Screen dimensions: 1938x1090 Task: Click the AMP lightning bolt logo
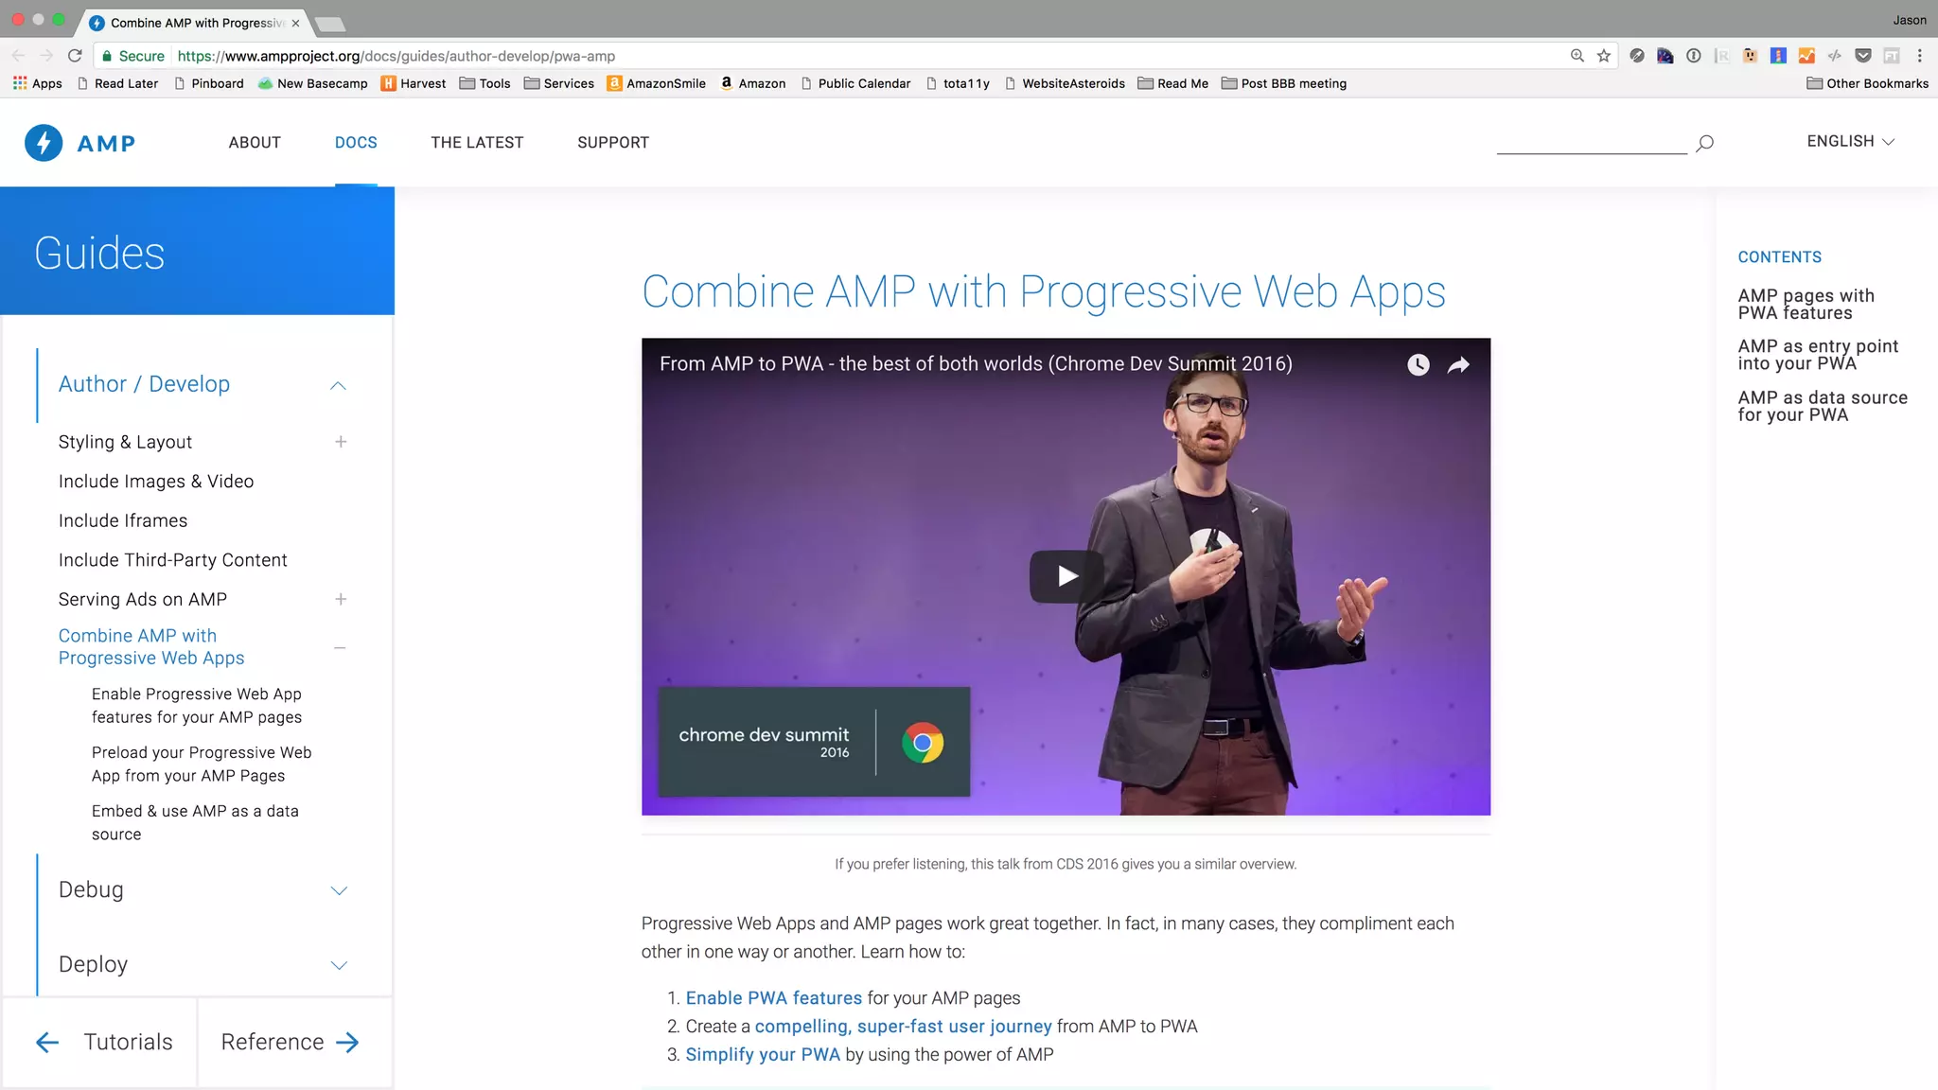[x=44, y=143]
